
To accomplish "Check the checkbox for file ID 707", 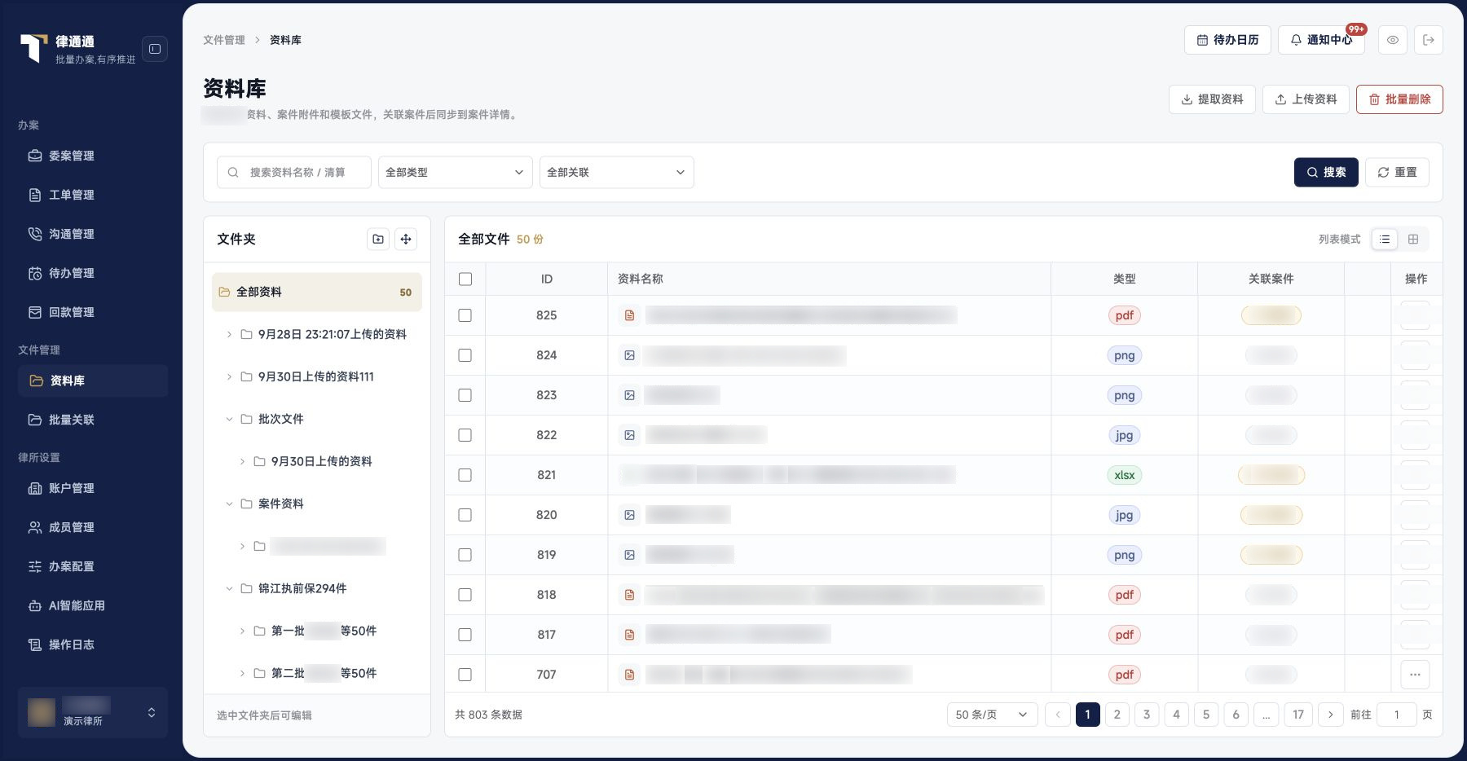I will [465, 675].
